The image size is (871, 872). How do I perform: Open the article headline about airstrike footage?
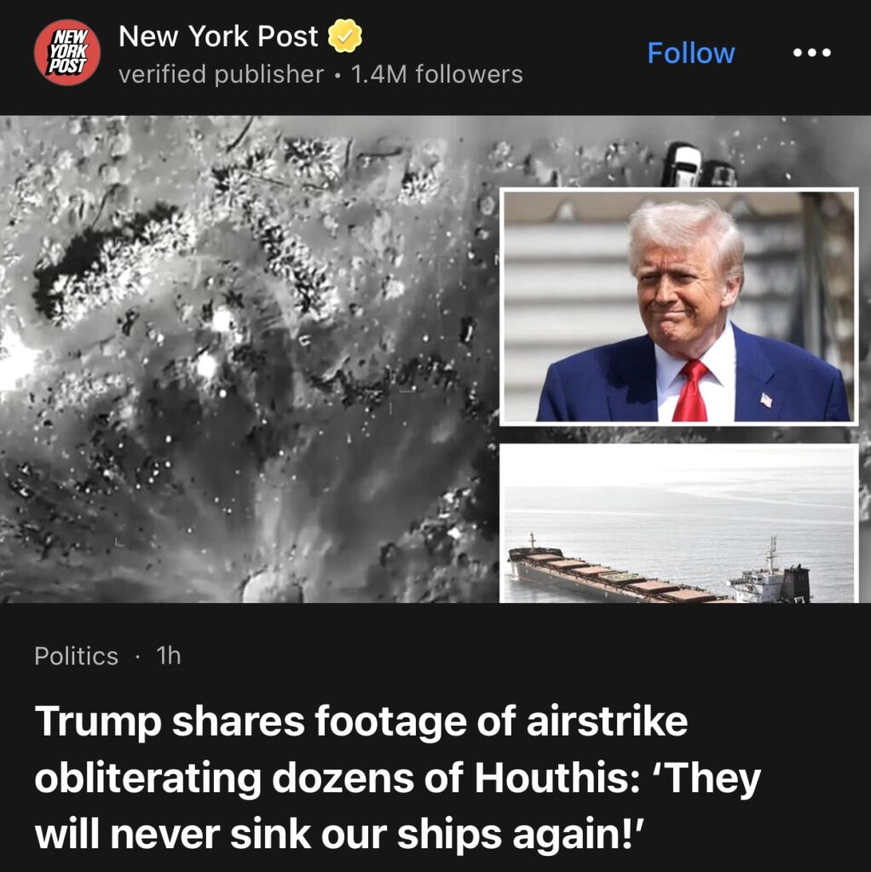click(x=397, y=777)
